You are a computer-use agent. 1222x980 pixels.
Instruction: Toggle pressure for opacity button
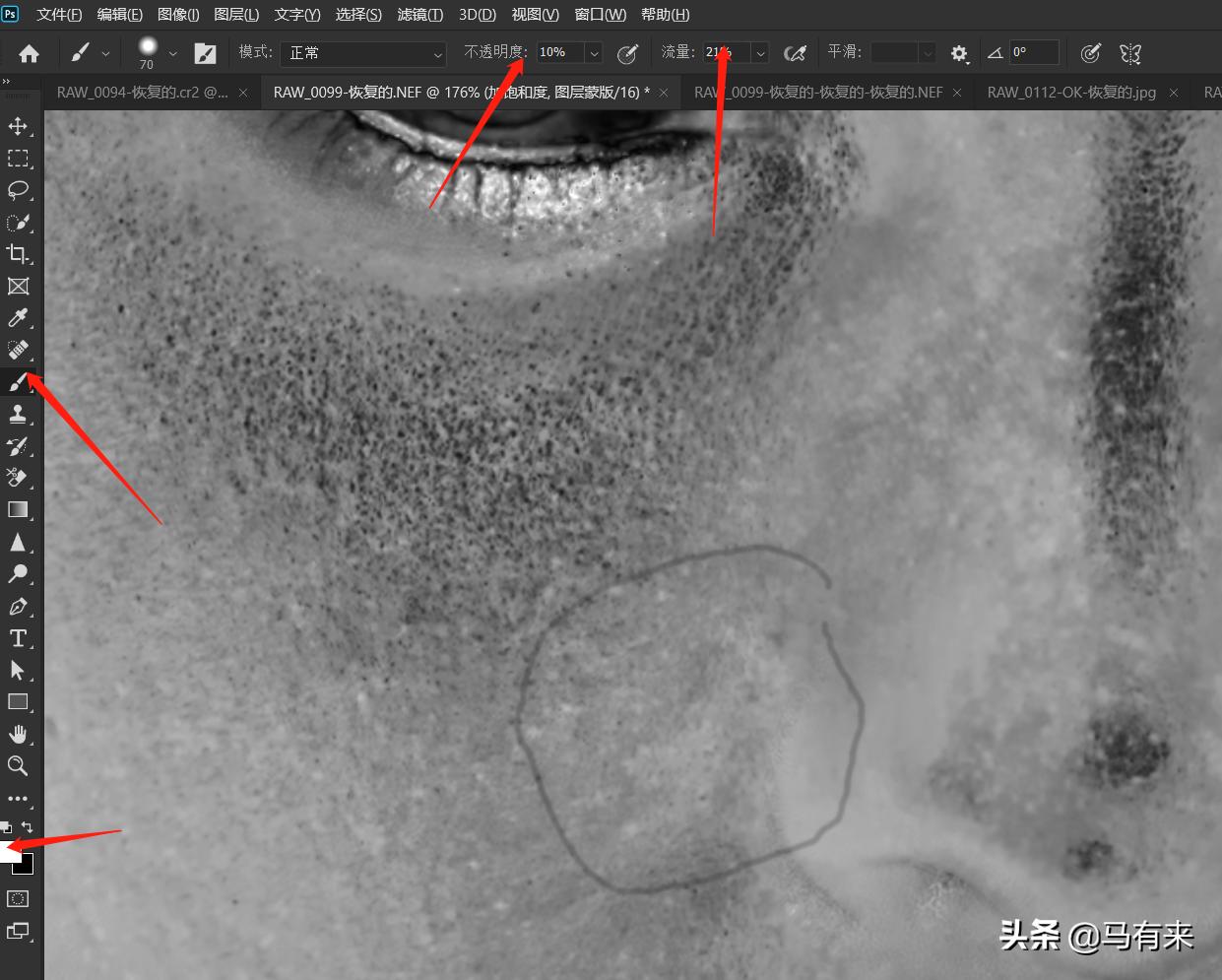[x=627, y=53]
